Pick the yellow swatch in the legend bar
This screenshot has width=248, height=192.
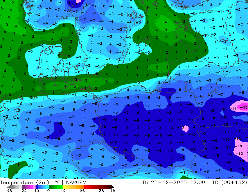pyautogui.click(x=64, y=187)
